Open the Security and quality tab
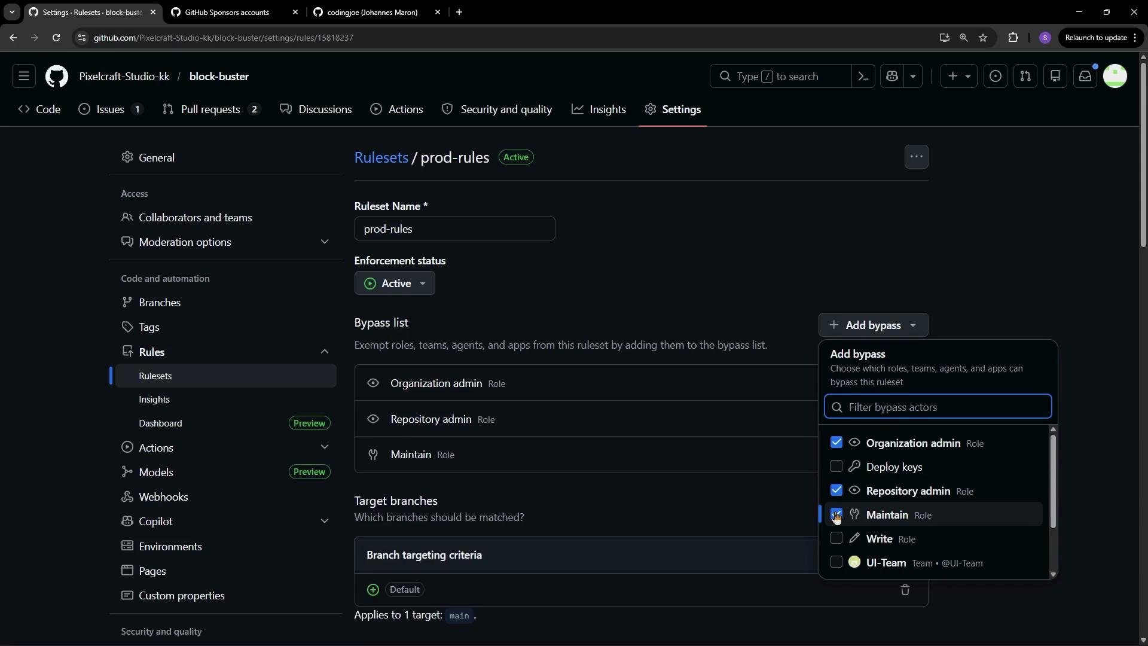This screenshot has height=646, width=1148. pyautogui.click(x=497, y=109)
